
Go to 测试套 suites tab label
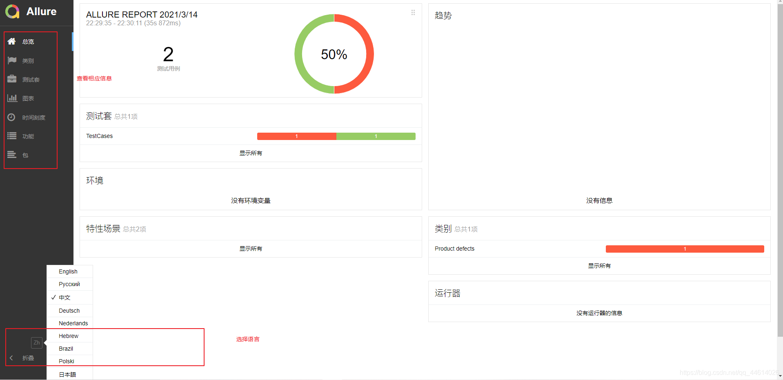click(x=31, y=80)
